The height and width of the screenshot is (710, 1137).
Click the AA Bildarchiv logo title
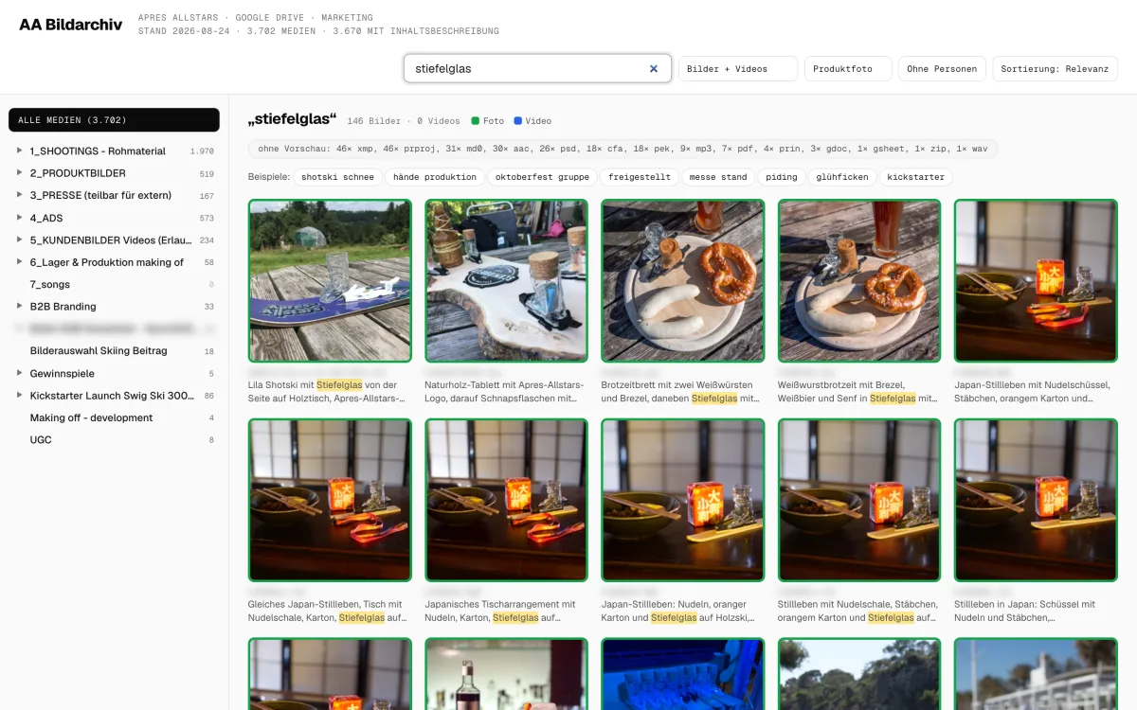point(70,25)
